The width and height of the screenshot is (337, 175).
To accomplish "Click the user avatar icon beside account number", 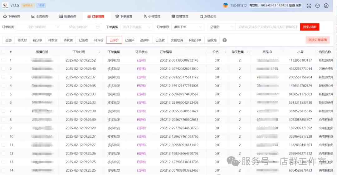I will click(x=225, y=6).
